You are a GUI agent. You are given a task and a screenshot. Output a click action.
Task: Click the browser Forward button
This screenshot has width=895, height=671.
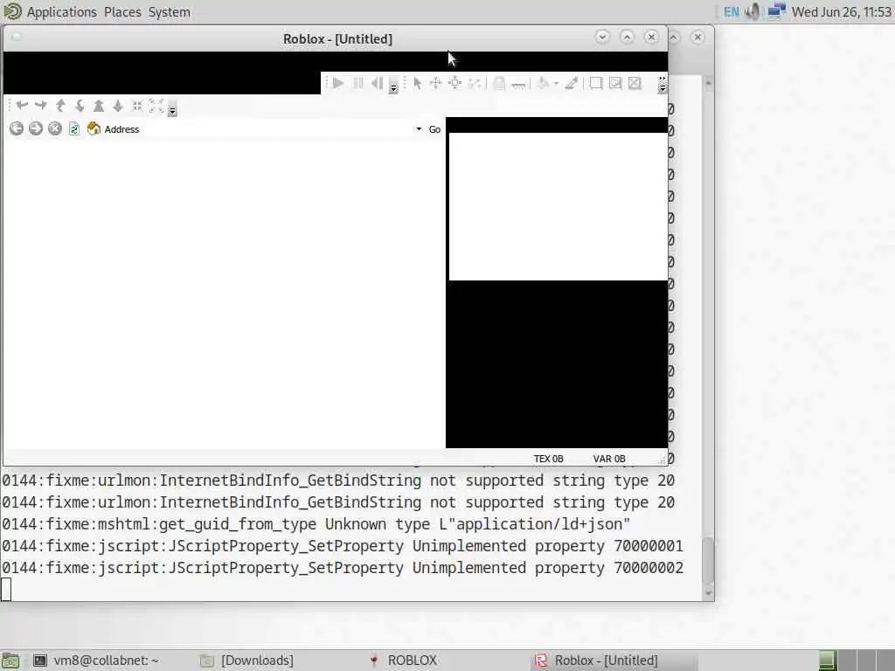tap(36, 129)
